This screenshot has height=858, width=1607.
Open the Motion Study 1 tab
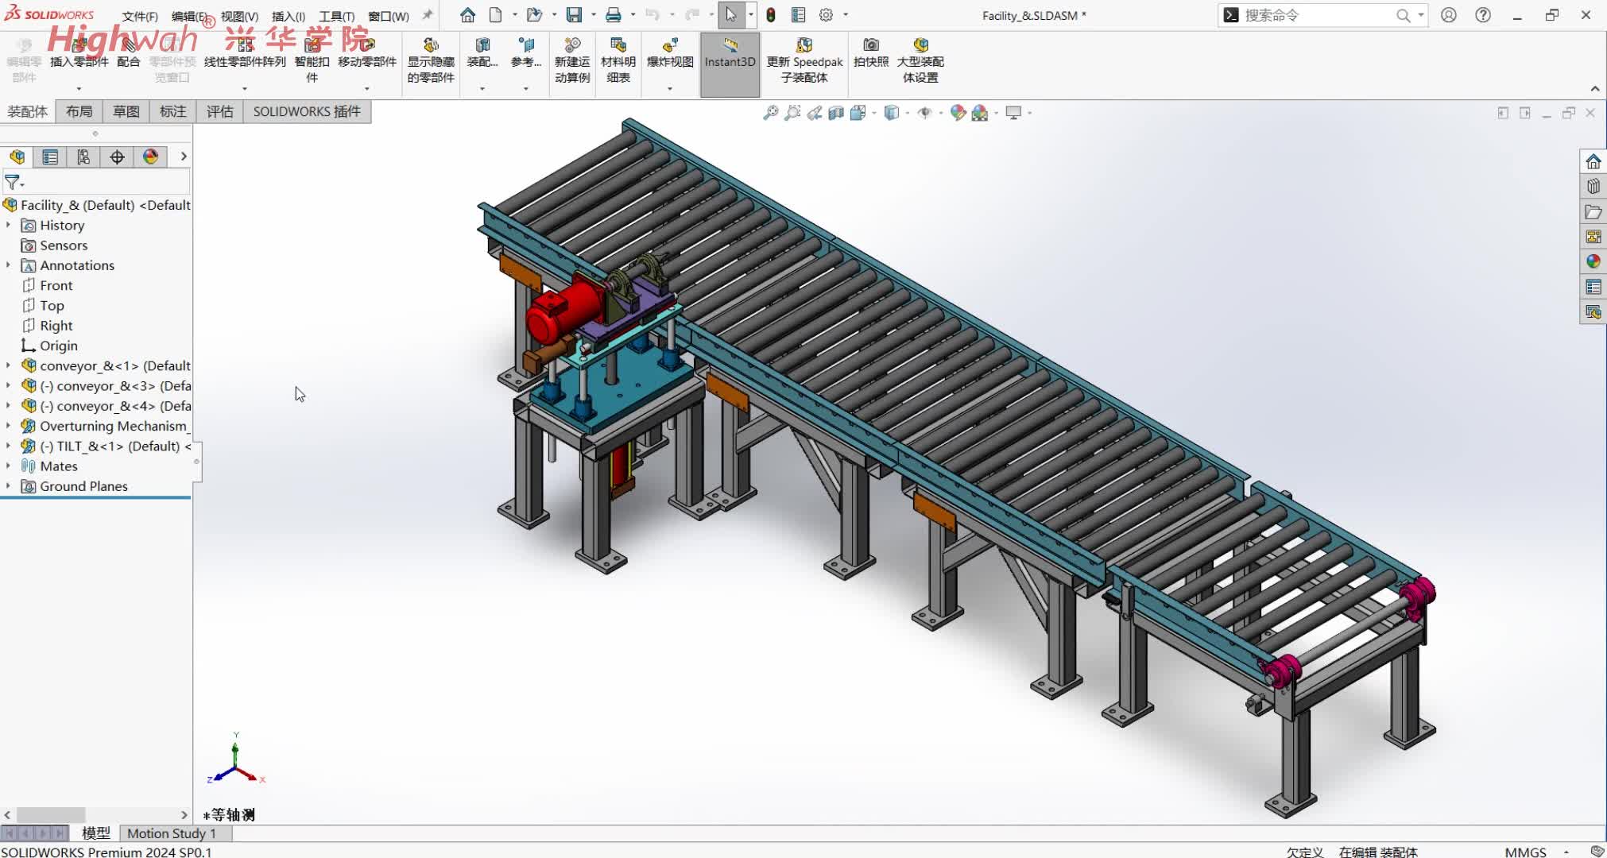171,833
